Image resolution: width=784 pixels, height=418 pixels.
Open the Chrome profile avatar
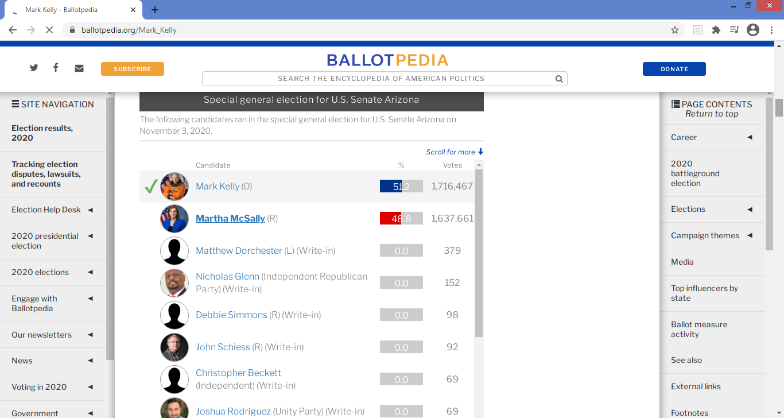click(x=753, y=30)
